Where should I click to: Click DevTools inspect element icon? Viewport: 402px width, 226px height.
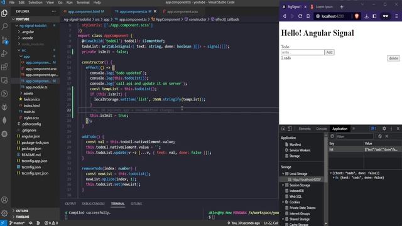pos(283,129)
